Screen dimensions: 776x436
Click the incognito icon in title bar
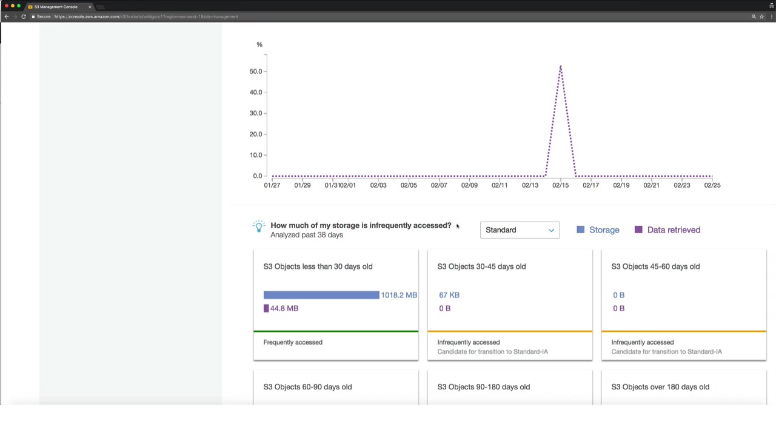click(x=771, y=6)
